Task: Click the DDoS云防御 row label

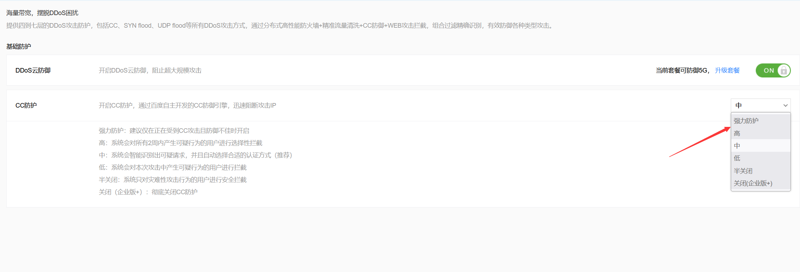Action: click(33, 70)
